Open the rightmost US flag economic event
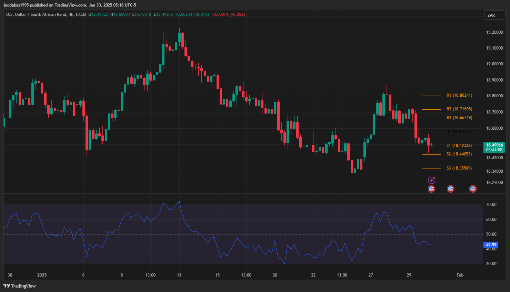 [x=473, y=188]
